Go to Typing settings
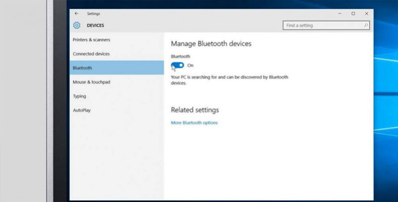This screenshot has width=398, height=202. 117,96
